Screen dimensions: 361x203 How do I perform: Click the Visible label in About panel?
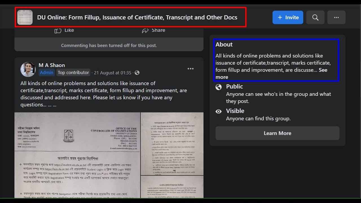pos(235,111)
